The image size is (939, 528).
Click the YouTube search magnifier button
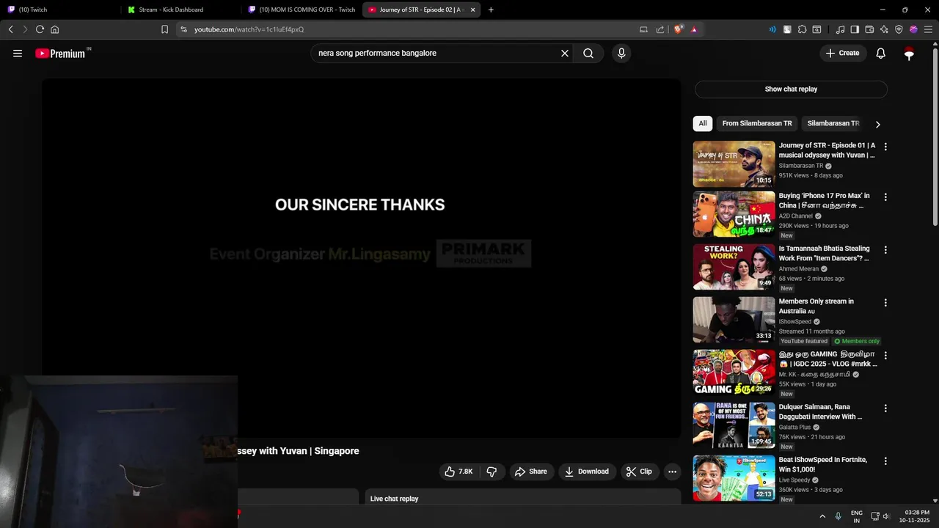coord(588,53)
